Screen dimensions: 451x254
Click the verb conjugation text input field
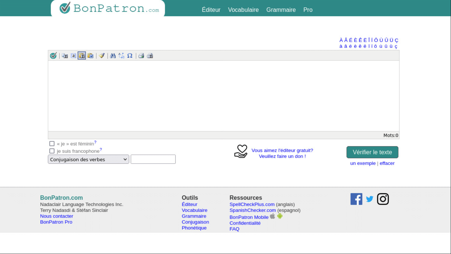153,159
